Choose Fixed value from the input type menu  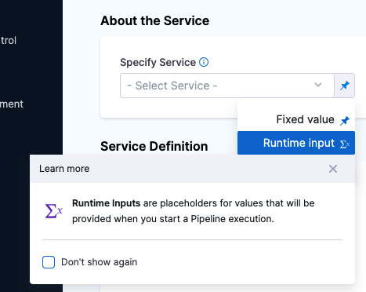coord(296,119)
